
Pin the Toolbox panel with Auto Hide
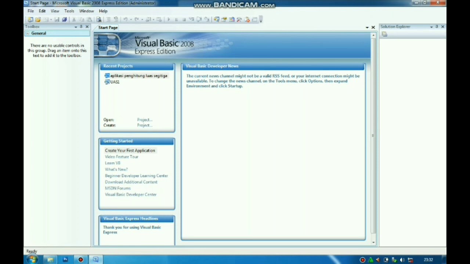coord(81,27)
